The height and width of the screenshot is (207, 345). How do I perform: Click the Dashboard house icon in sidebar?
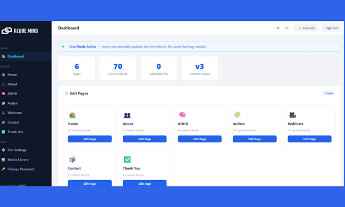[x=4, y=56]
